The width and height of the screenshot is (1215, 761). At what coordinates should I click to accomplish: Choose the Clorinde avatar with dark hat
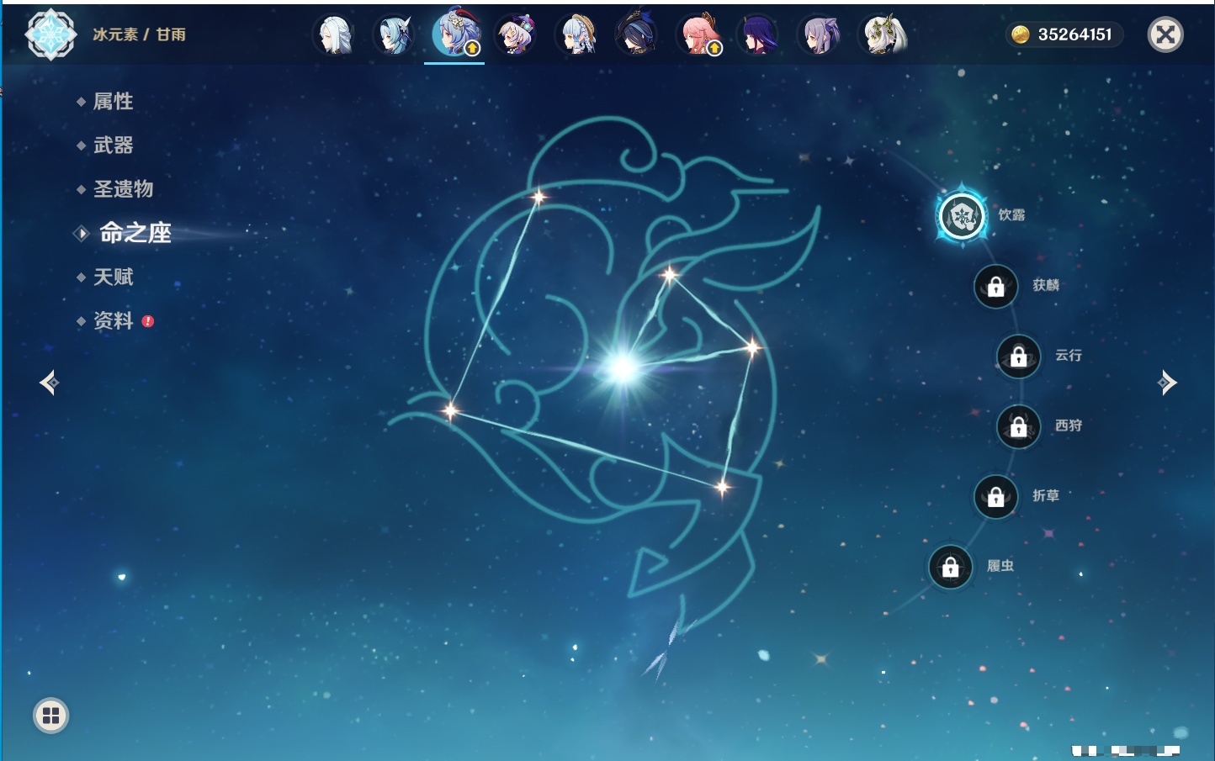(x=637, y=34)
